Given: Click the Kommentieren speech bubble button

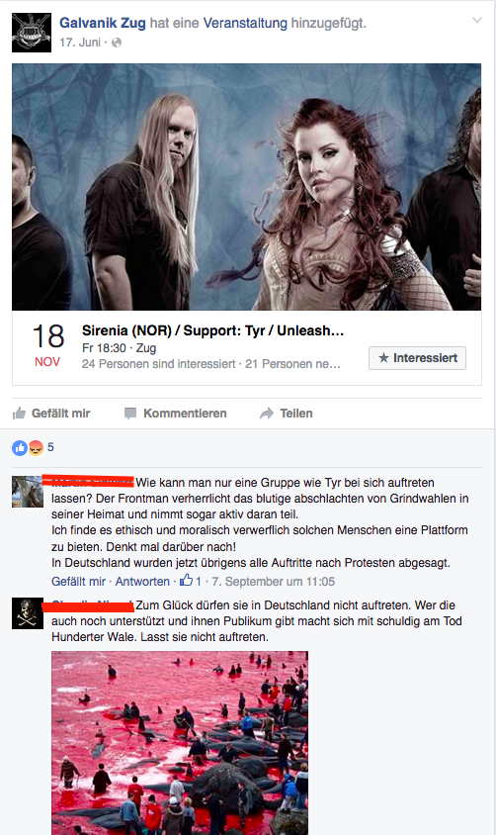Looking at the screenshot, I should [x=176, y=414].
